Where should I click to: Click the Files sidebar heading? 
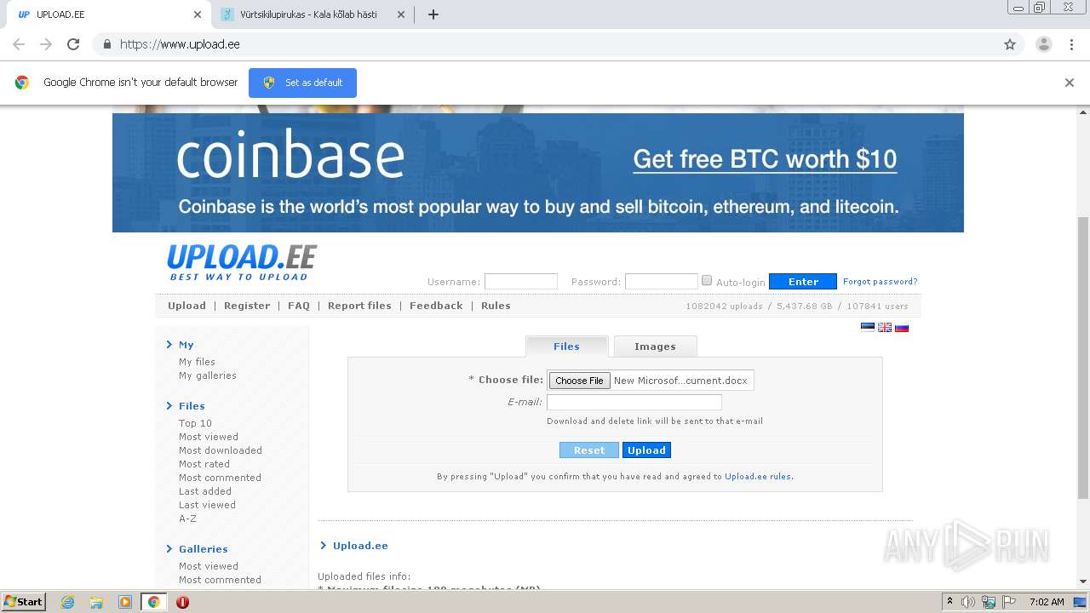(x=192, y=406)
